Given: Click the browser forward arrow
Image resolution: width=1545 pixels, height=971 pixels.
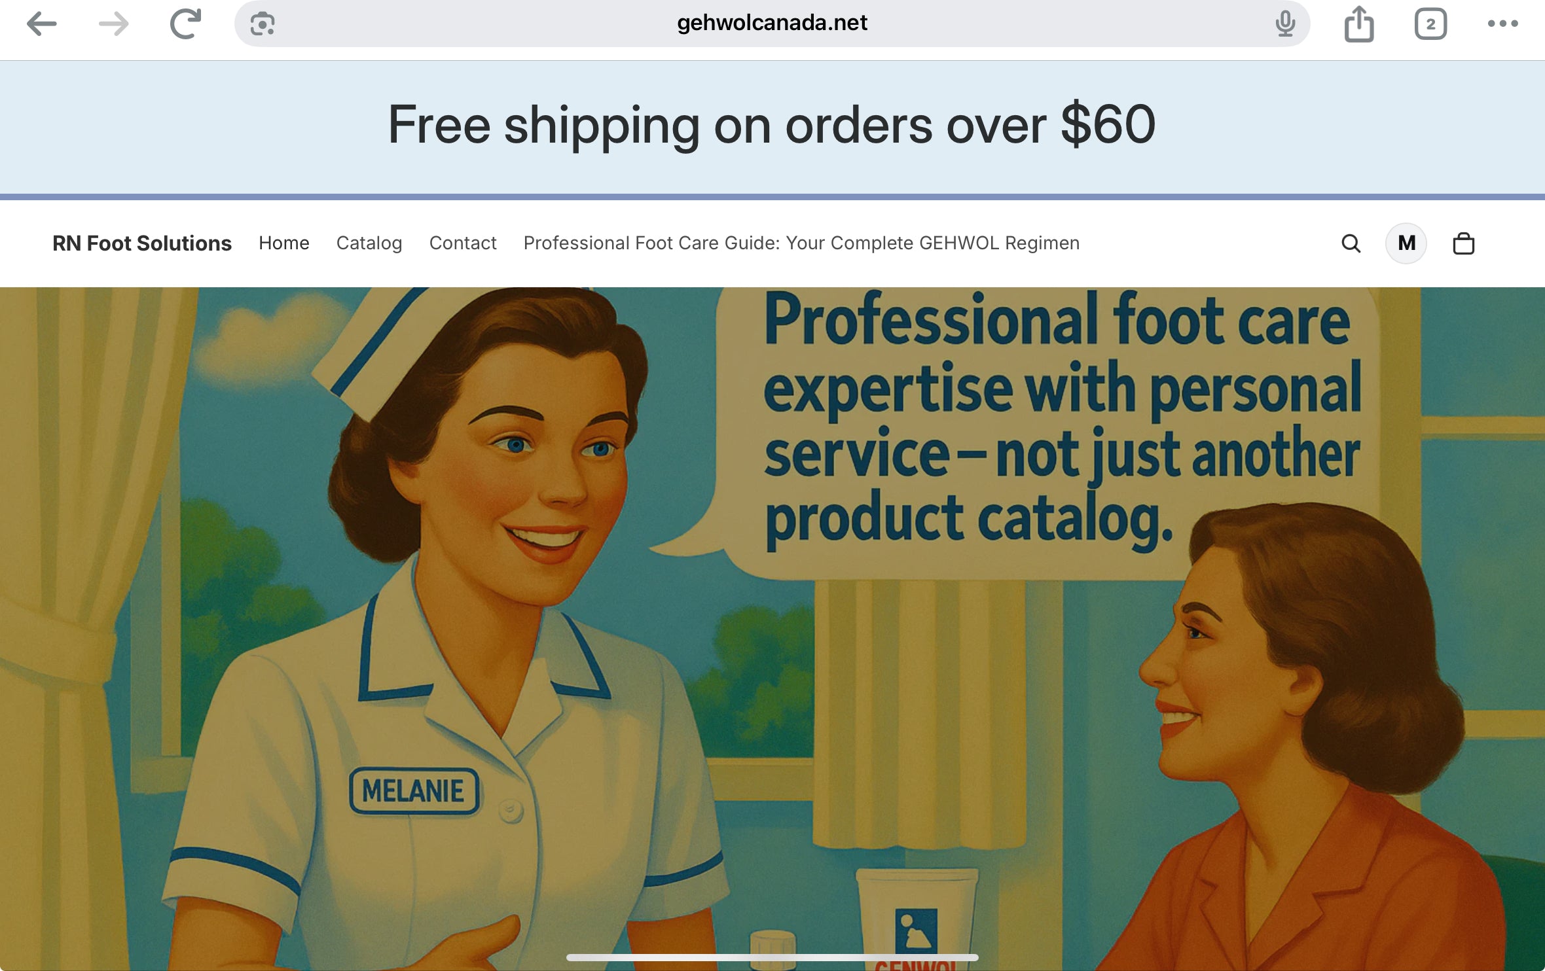Looking at the screenshot, I should pos(114,24).
